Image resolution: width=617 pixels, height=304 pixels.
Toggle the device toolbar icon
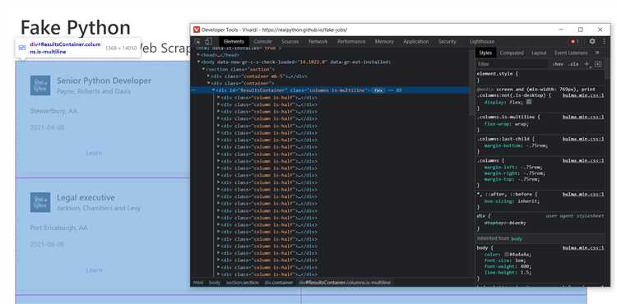coord(208,42)
